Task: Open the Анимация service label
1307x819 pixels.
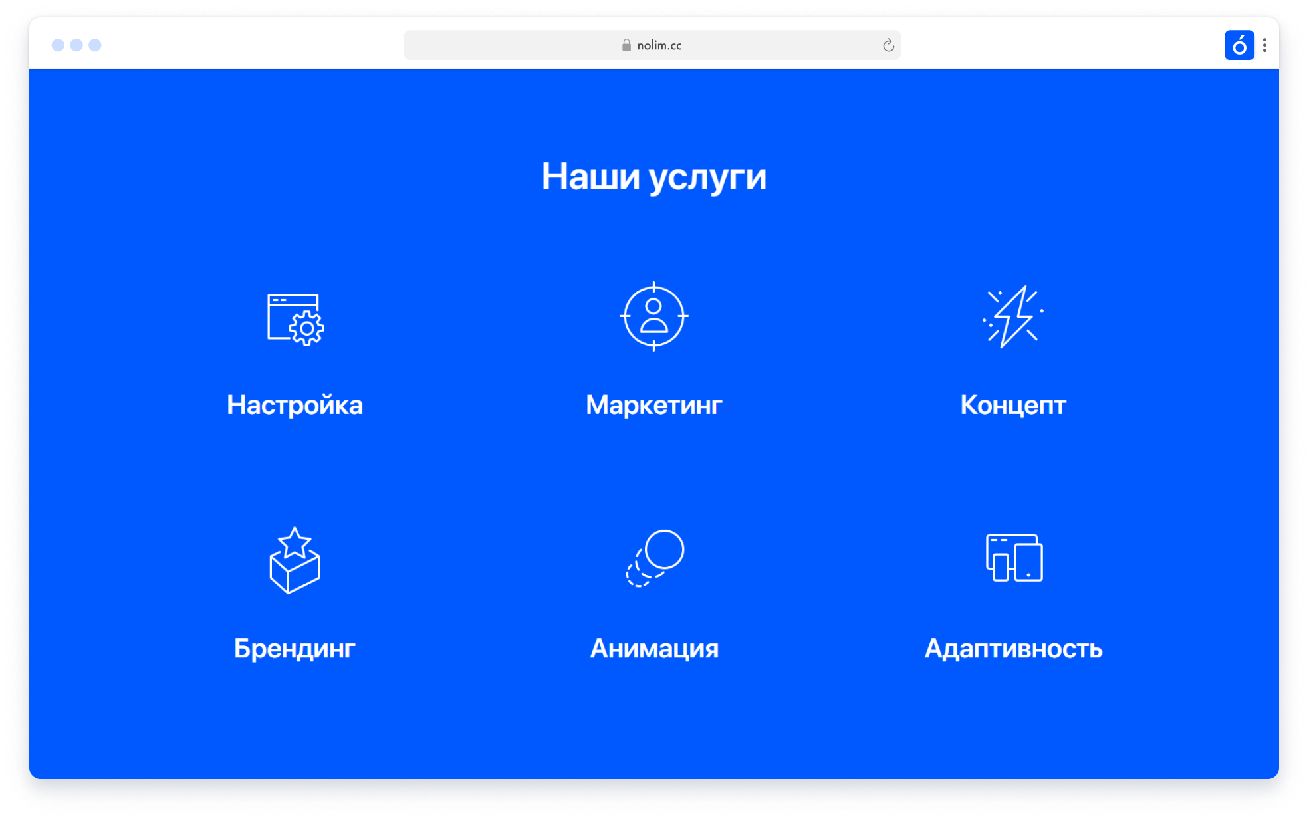Action: [654, 649]
